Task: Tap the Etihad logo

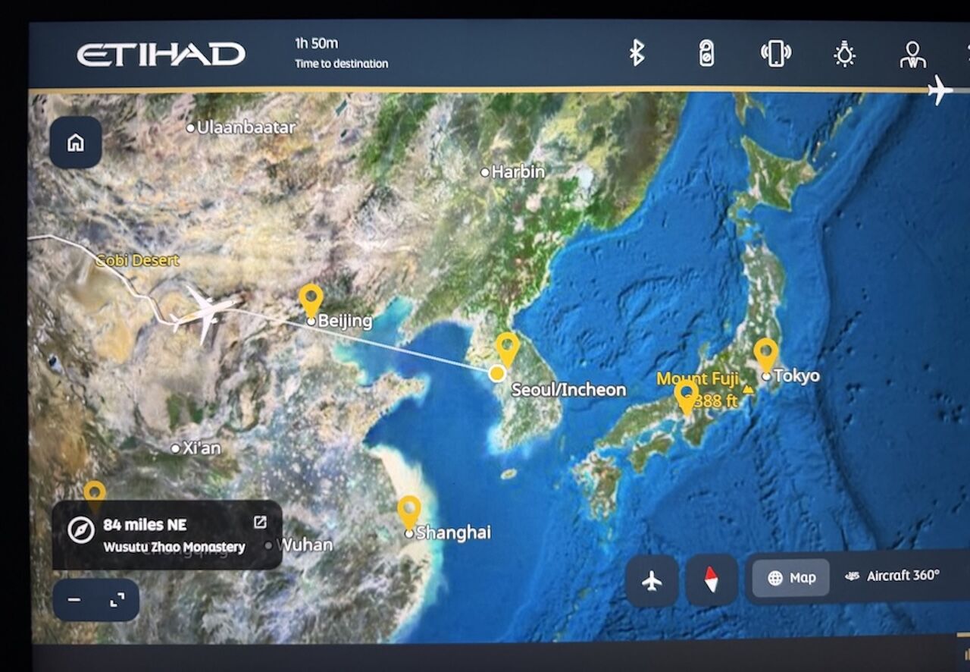Action: pos(161,54)
